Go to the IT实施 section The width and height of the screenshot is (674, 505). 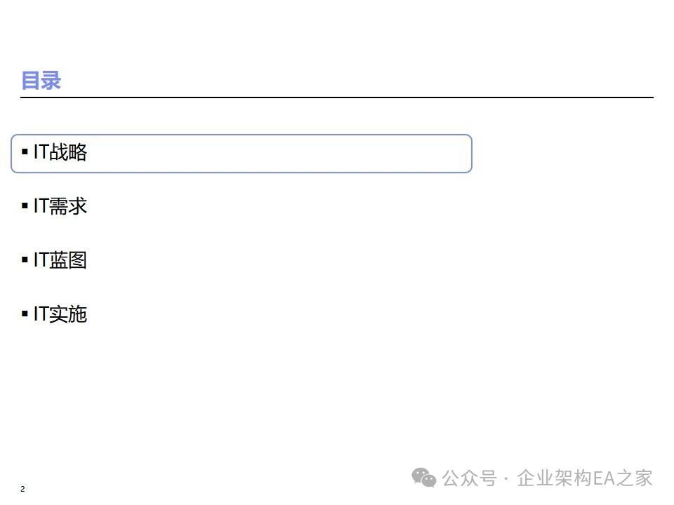(x=60, y=314)
